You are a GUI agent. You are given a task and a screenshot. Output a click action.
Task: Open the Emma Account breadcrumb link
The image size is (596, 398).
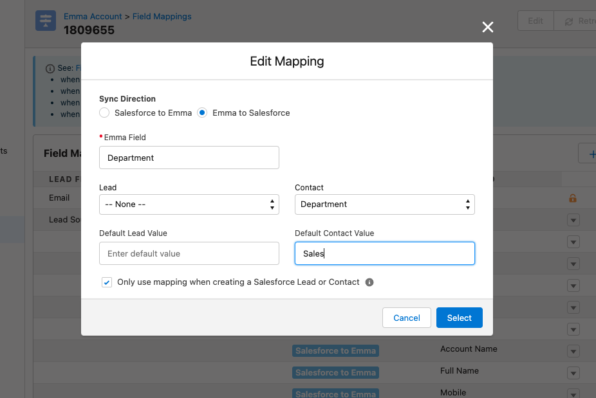(x=93, y=17)
